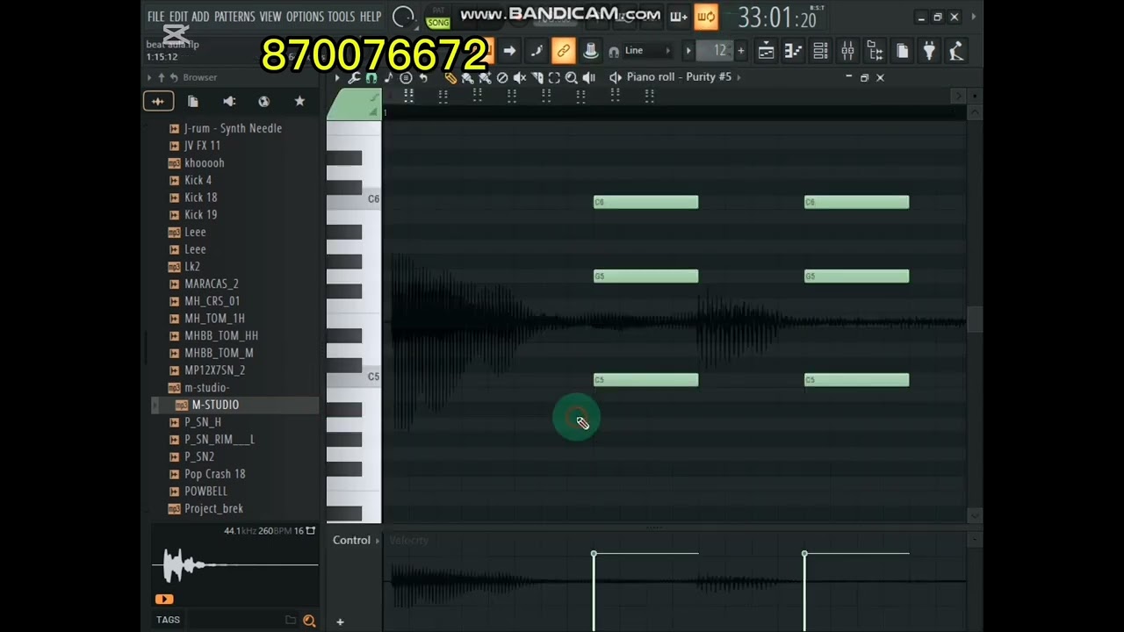Select the slice tool in piano roll
This screenshot has width=1124, height=632.
pyautogui.click(x=537, y=78)
